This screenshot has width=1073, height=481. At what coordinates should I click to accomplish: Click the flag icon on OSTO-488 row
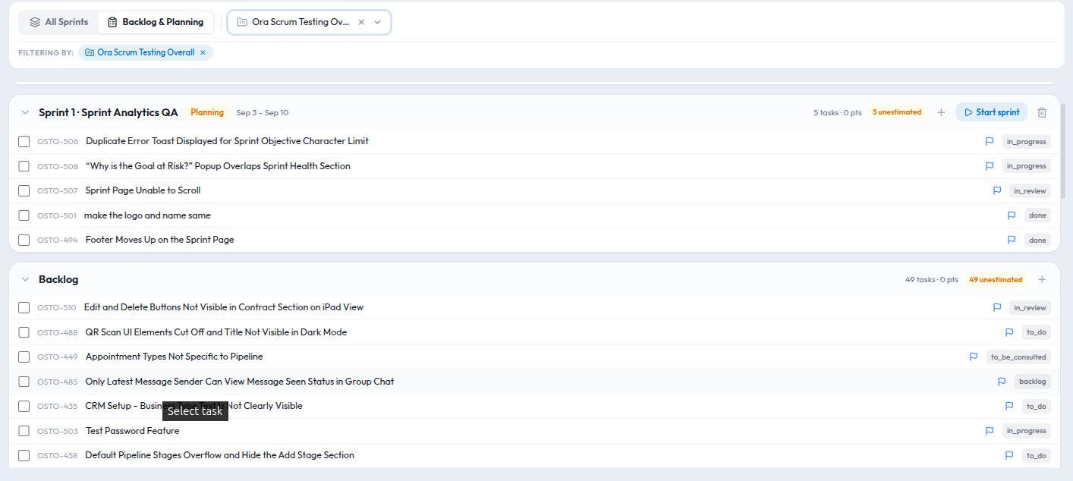pyautogui.click(x=1009, y=332)
